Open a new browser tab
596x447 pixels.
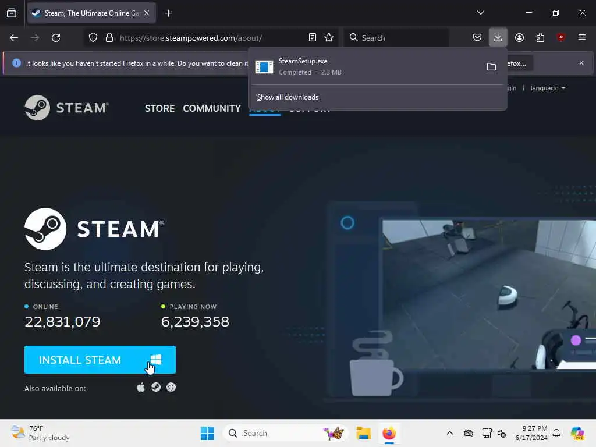point(168,13)
